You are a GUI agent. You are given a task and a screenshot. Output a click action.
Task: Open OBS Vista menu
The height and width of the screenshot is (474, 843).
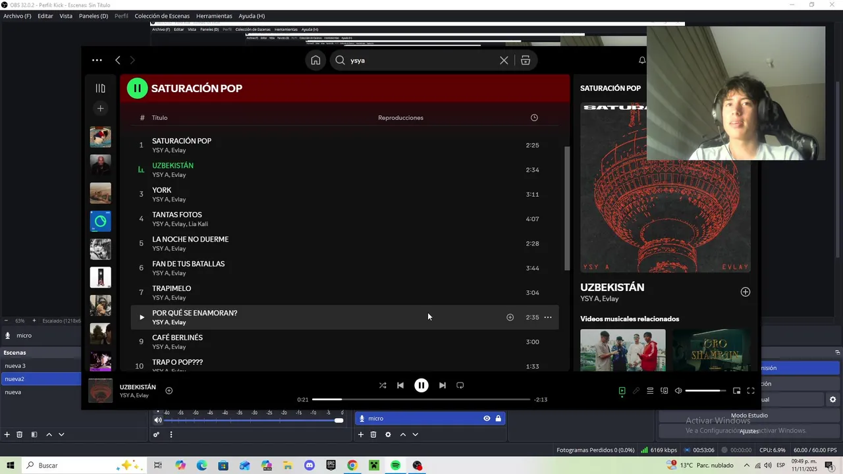click(66, 16)
